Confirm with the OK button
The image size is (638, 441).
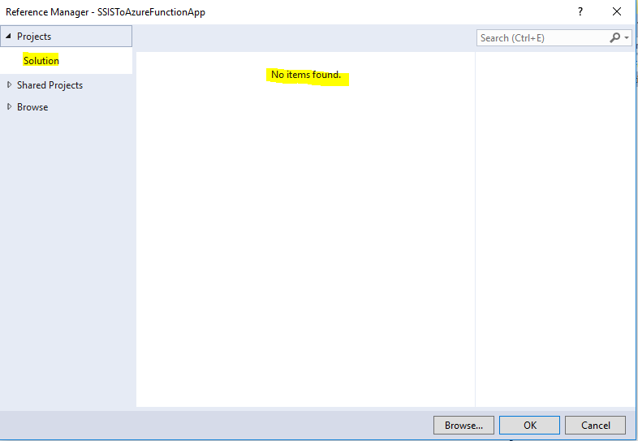(x=529, y=425)
